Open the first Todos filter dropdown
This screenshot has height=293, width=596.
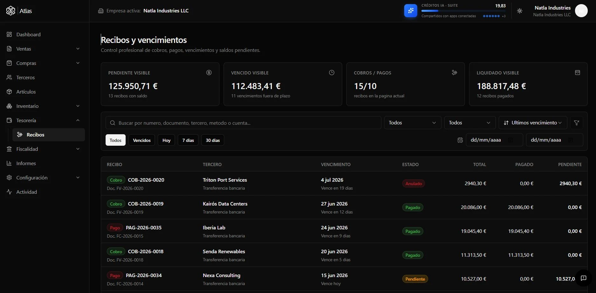click(x=412, y=123)
